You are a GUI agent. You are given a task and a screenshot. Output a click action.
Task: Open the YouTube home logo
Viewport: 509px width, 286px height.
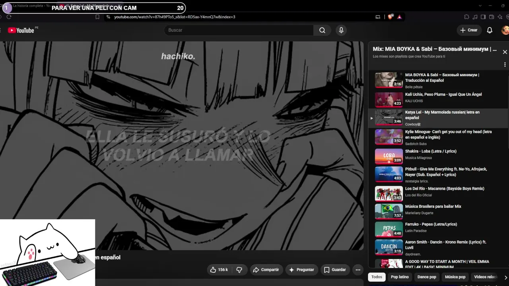[21, 30]
